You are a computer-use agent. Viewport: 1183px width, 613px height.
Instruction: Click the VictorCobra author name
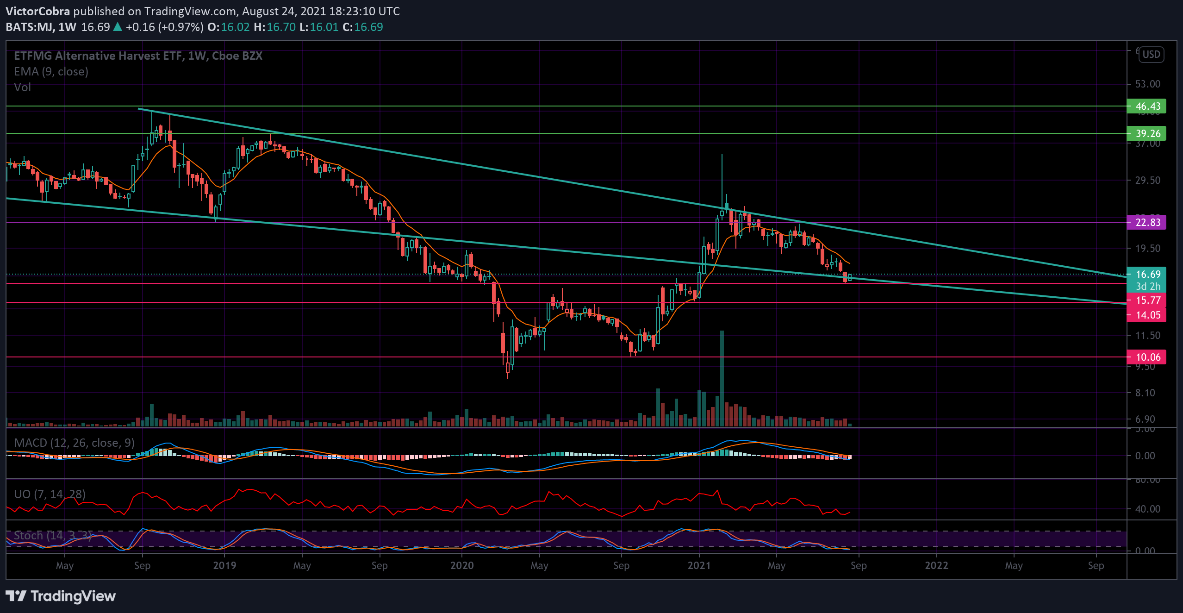coord(38,11)
